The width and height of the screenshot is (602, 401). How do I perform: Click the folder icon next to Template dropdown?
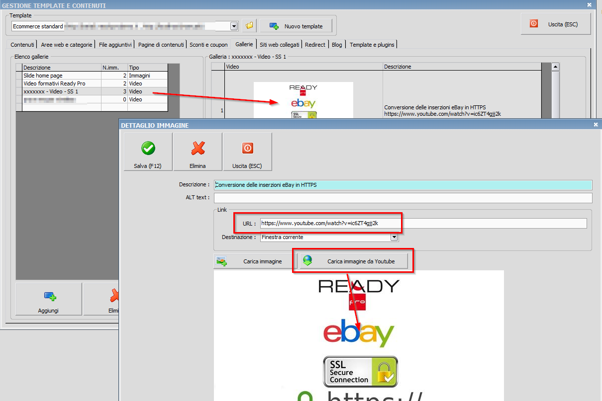point(249,26)
